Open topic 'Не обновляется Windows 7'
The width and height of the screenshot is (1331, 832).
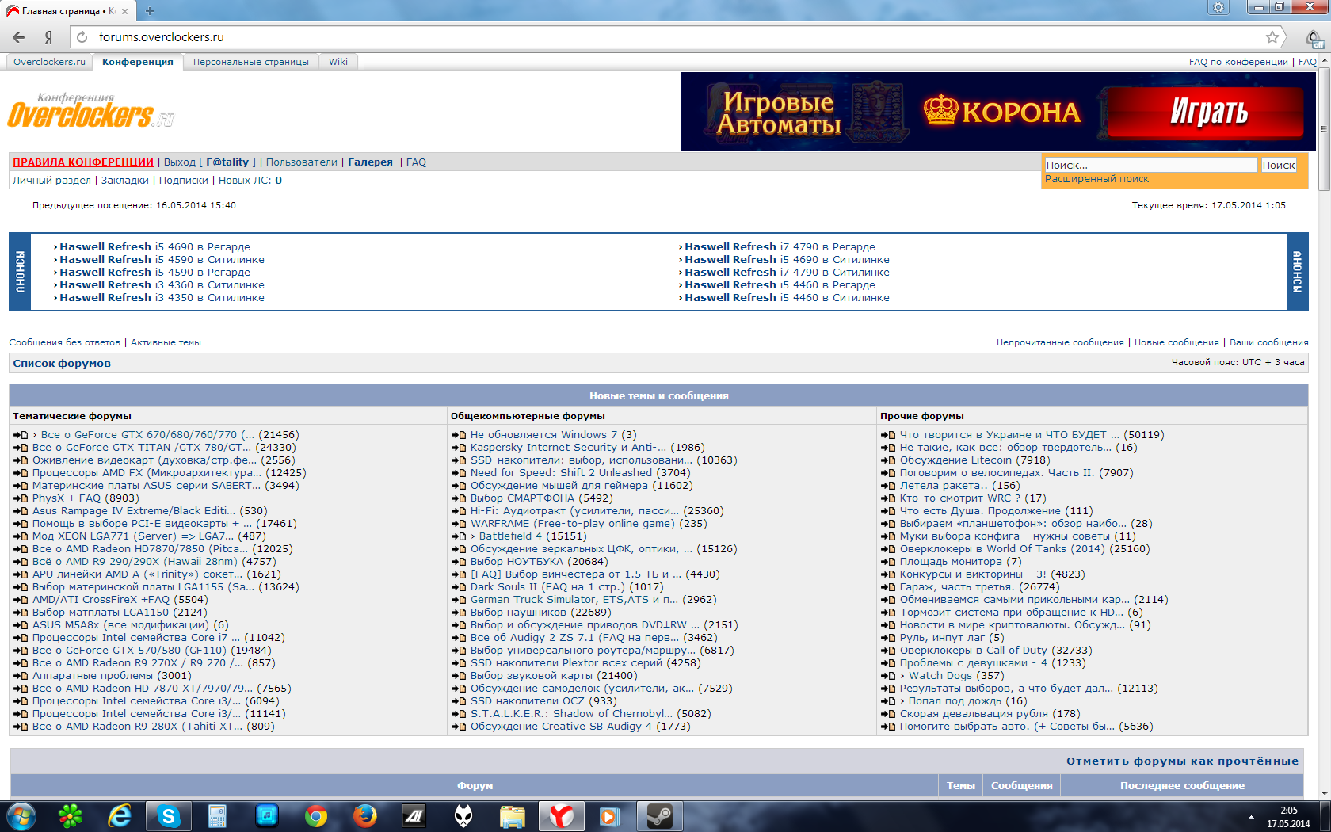543,435
